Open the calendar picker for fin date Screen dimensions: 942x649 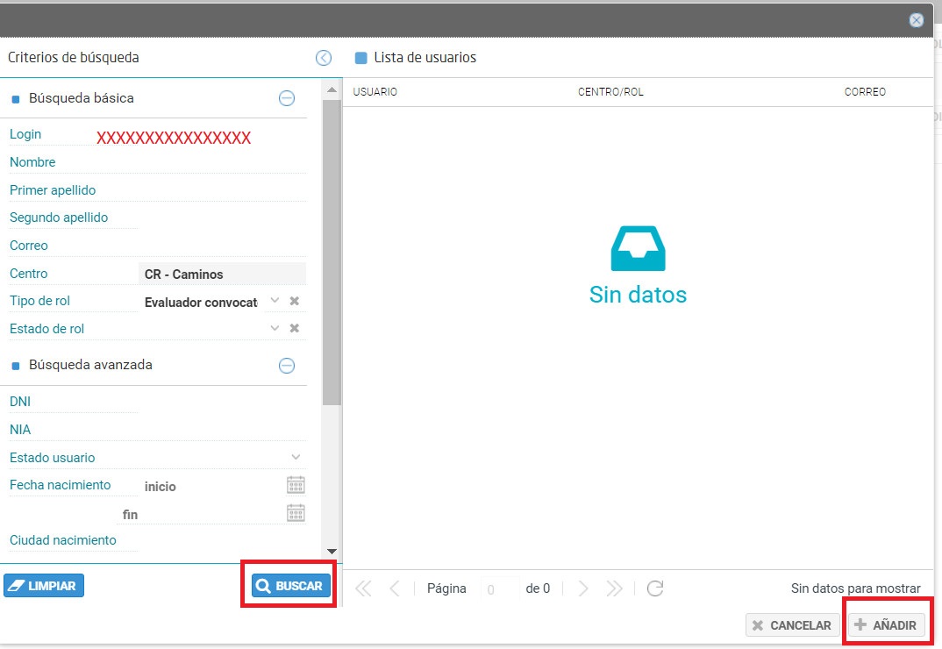(296, 514)
